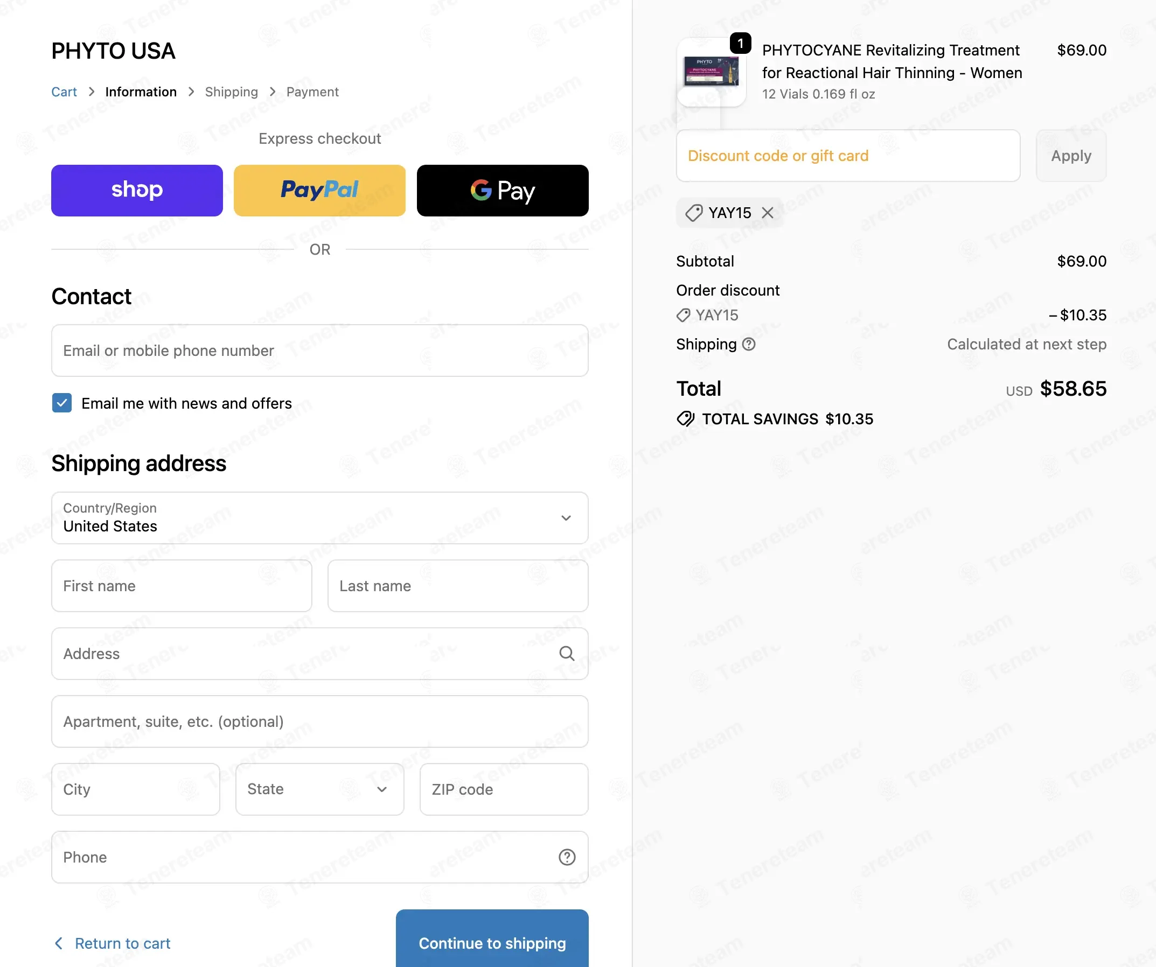Viewport: 1156px width, 967px height.
Task: Select the Shipping breadcrumb step
Action: pos(231,92)
